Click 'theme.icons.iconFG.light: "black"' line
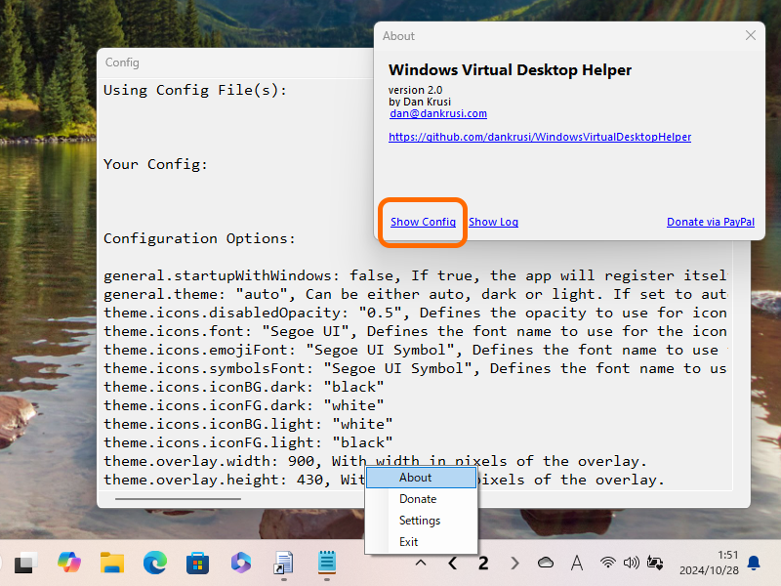The width and height of the screenshot is (781, 586). [248, 442]
